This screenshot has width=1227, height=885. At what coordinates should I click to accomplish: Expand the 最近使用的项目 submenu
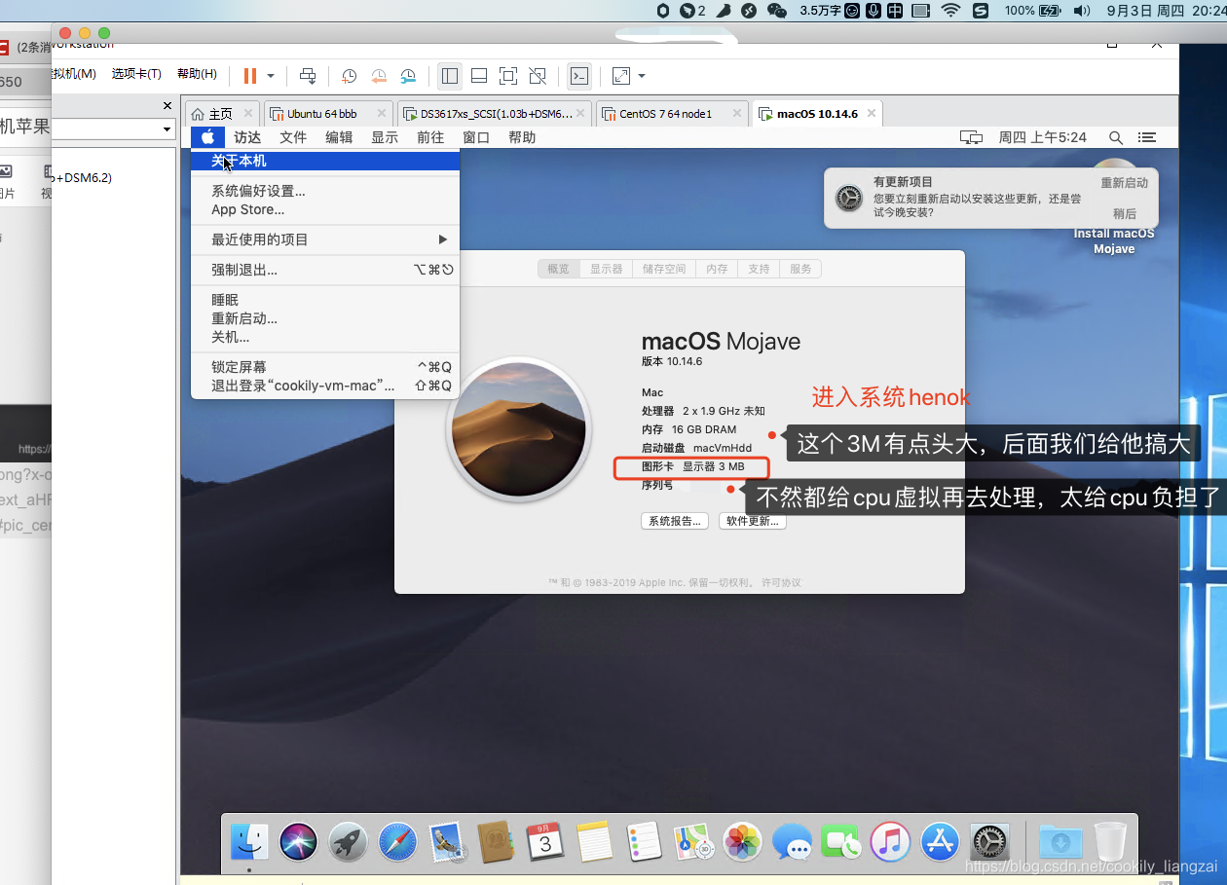pos(325,240)
